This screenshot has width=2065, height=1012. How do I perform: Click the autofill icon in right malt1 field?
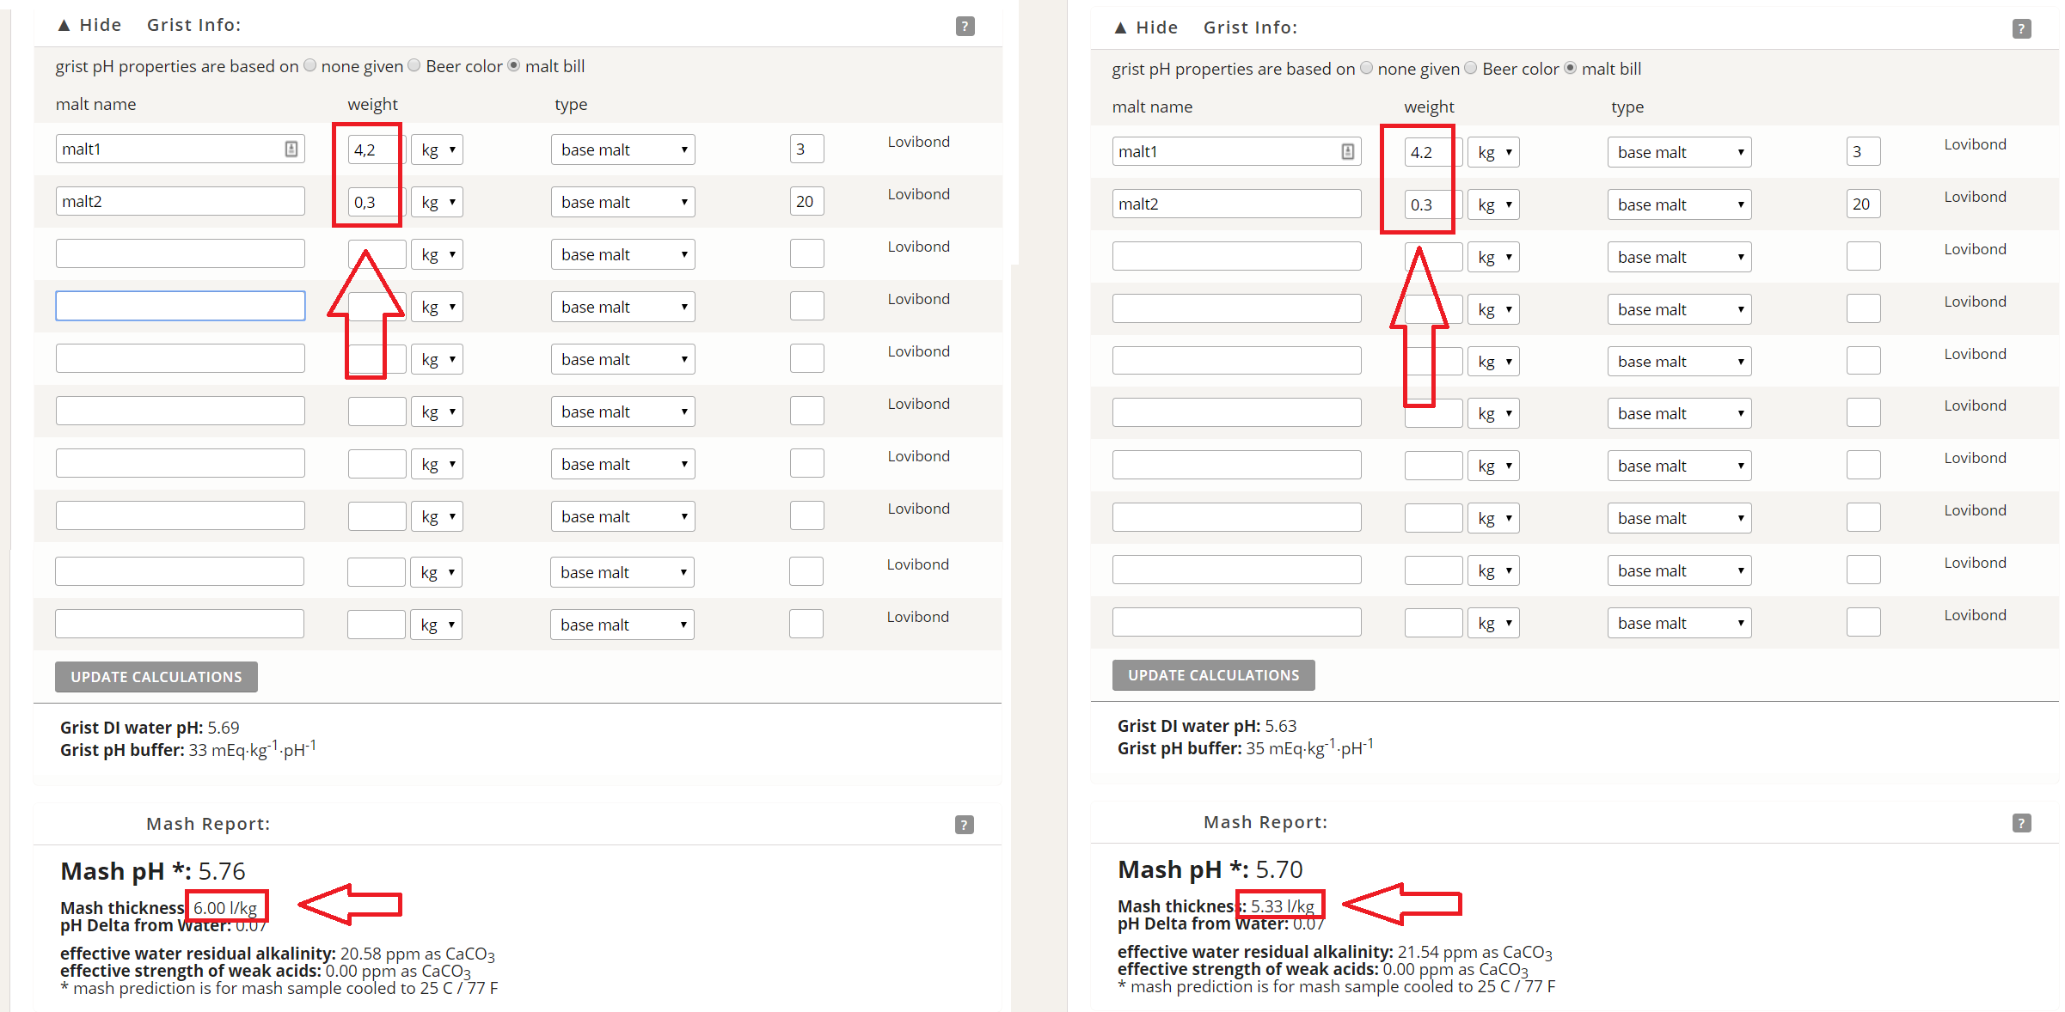[x=1347, y=152]
